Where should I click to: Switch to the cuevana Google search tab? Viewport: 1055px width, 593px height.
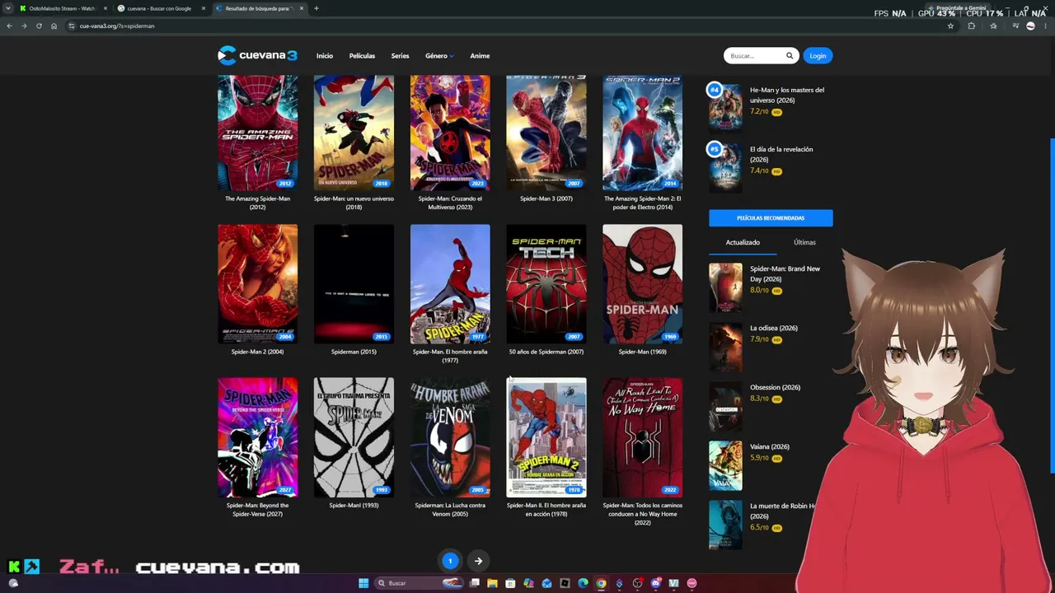coord(159,8)
